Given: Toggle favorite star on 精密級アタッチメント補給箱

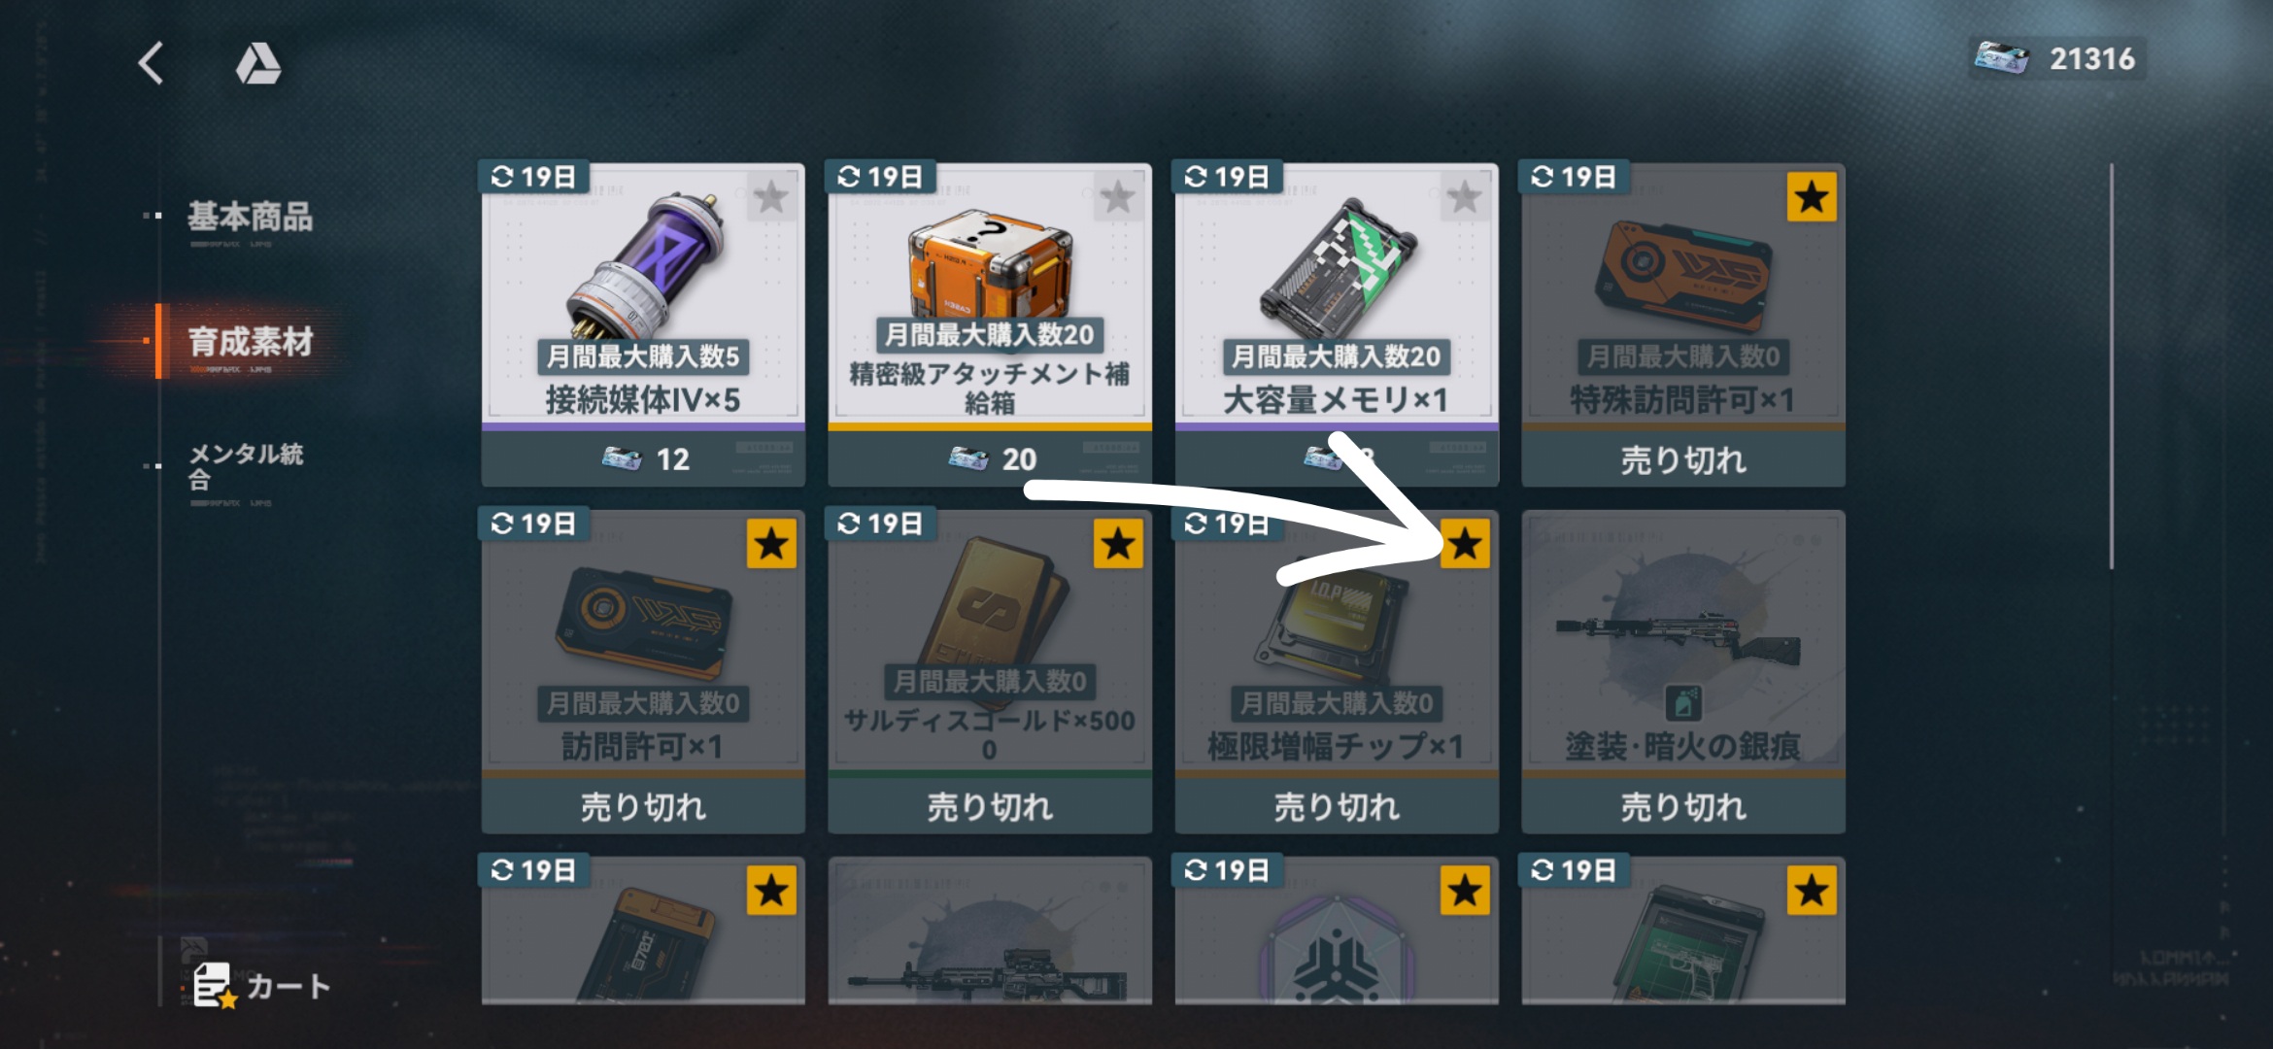Looking at the screenshot, I should tap(1118, 197).
